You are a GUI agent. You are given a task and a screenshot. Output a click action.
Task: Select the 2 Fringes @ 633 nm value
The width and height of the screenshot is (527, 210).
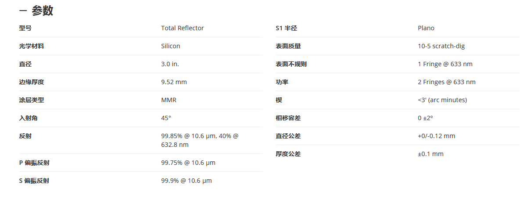tap(447, 82)
